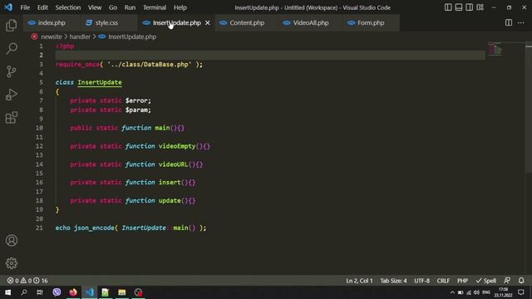532x299 pixels.
Task: Select the PHP language mode
Action: pos(462,281)
